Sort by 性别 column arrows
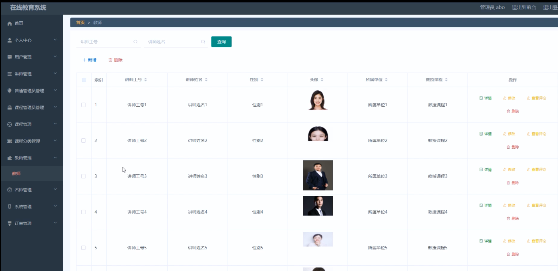558x271 pixels. [262, 80]
